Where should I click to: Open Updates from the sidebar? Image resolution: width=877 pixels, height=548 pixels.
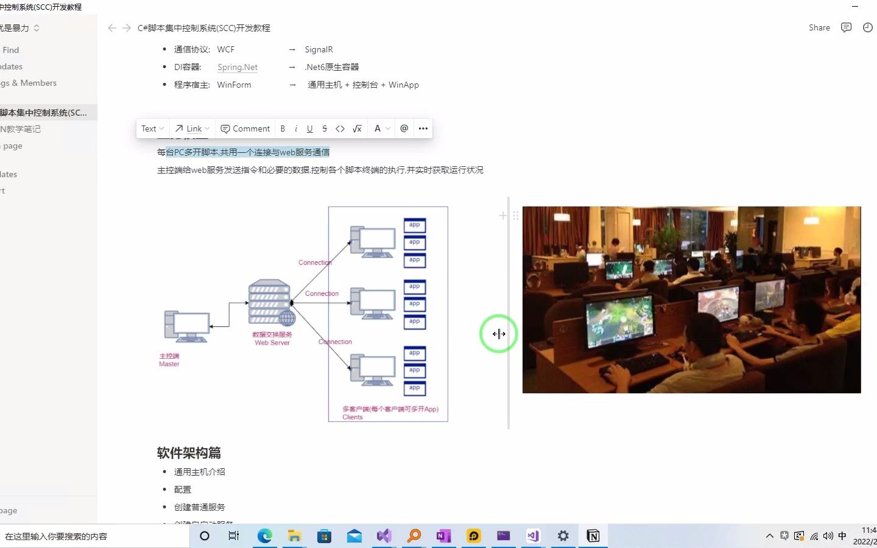click(11, 66)
